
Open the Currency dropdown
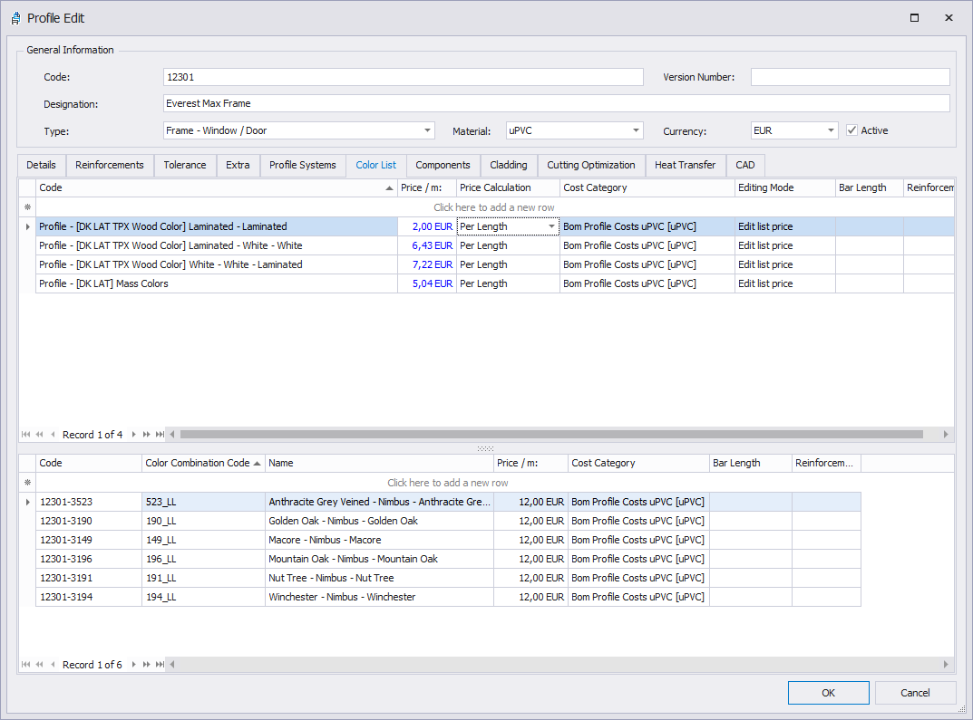coord(830,130)
